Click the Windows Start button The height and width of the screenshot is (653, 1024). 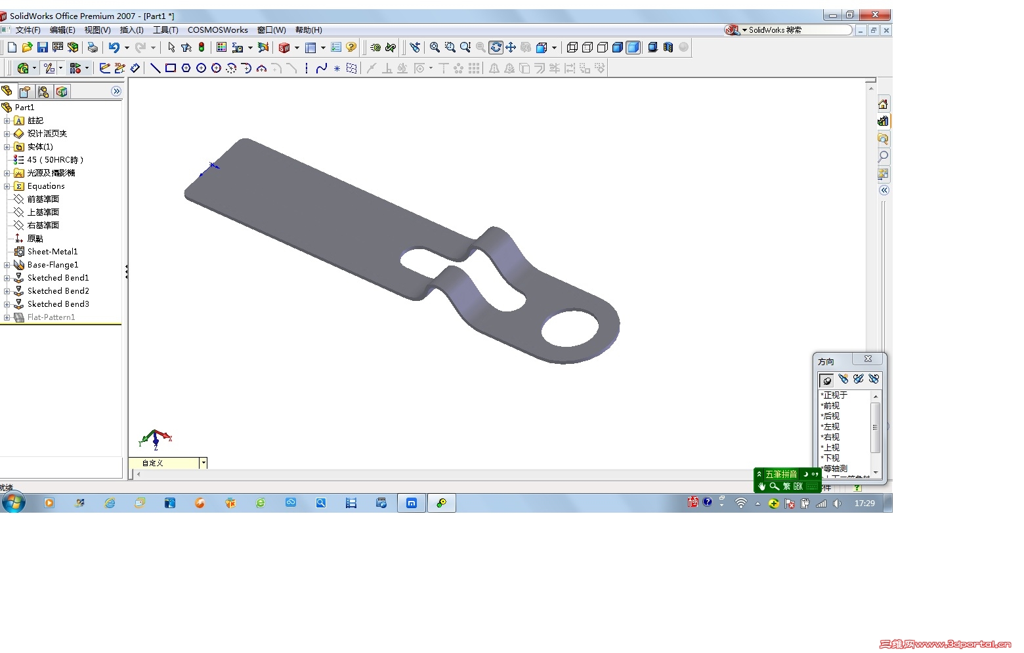pos(13,503)
